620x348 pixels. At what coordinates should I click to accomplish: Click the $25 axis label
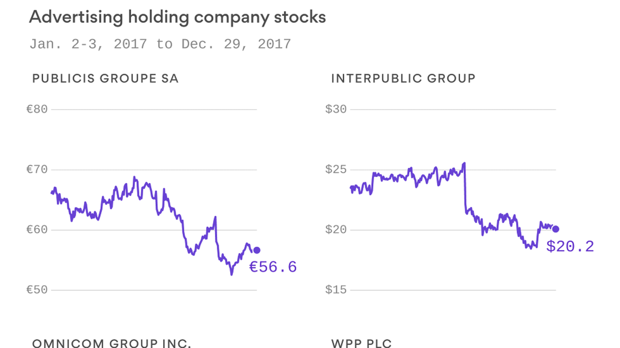(336, 169)
